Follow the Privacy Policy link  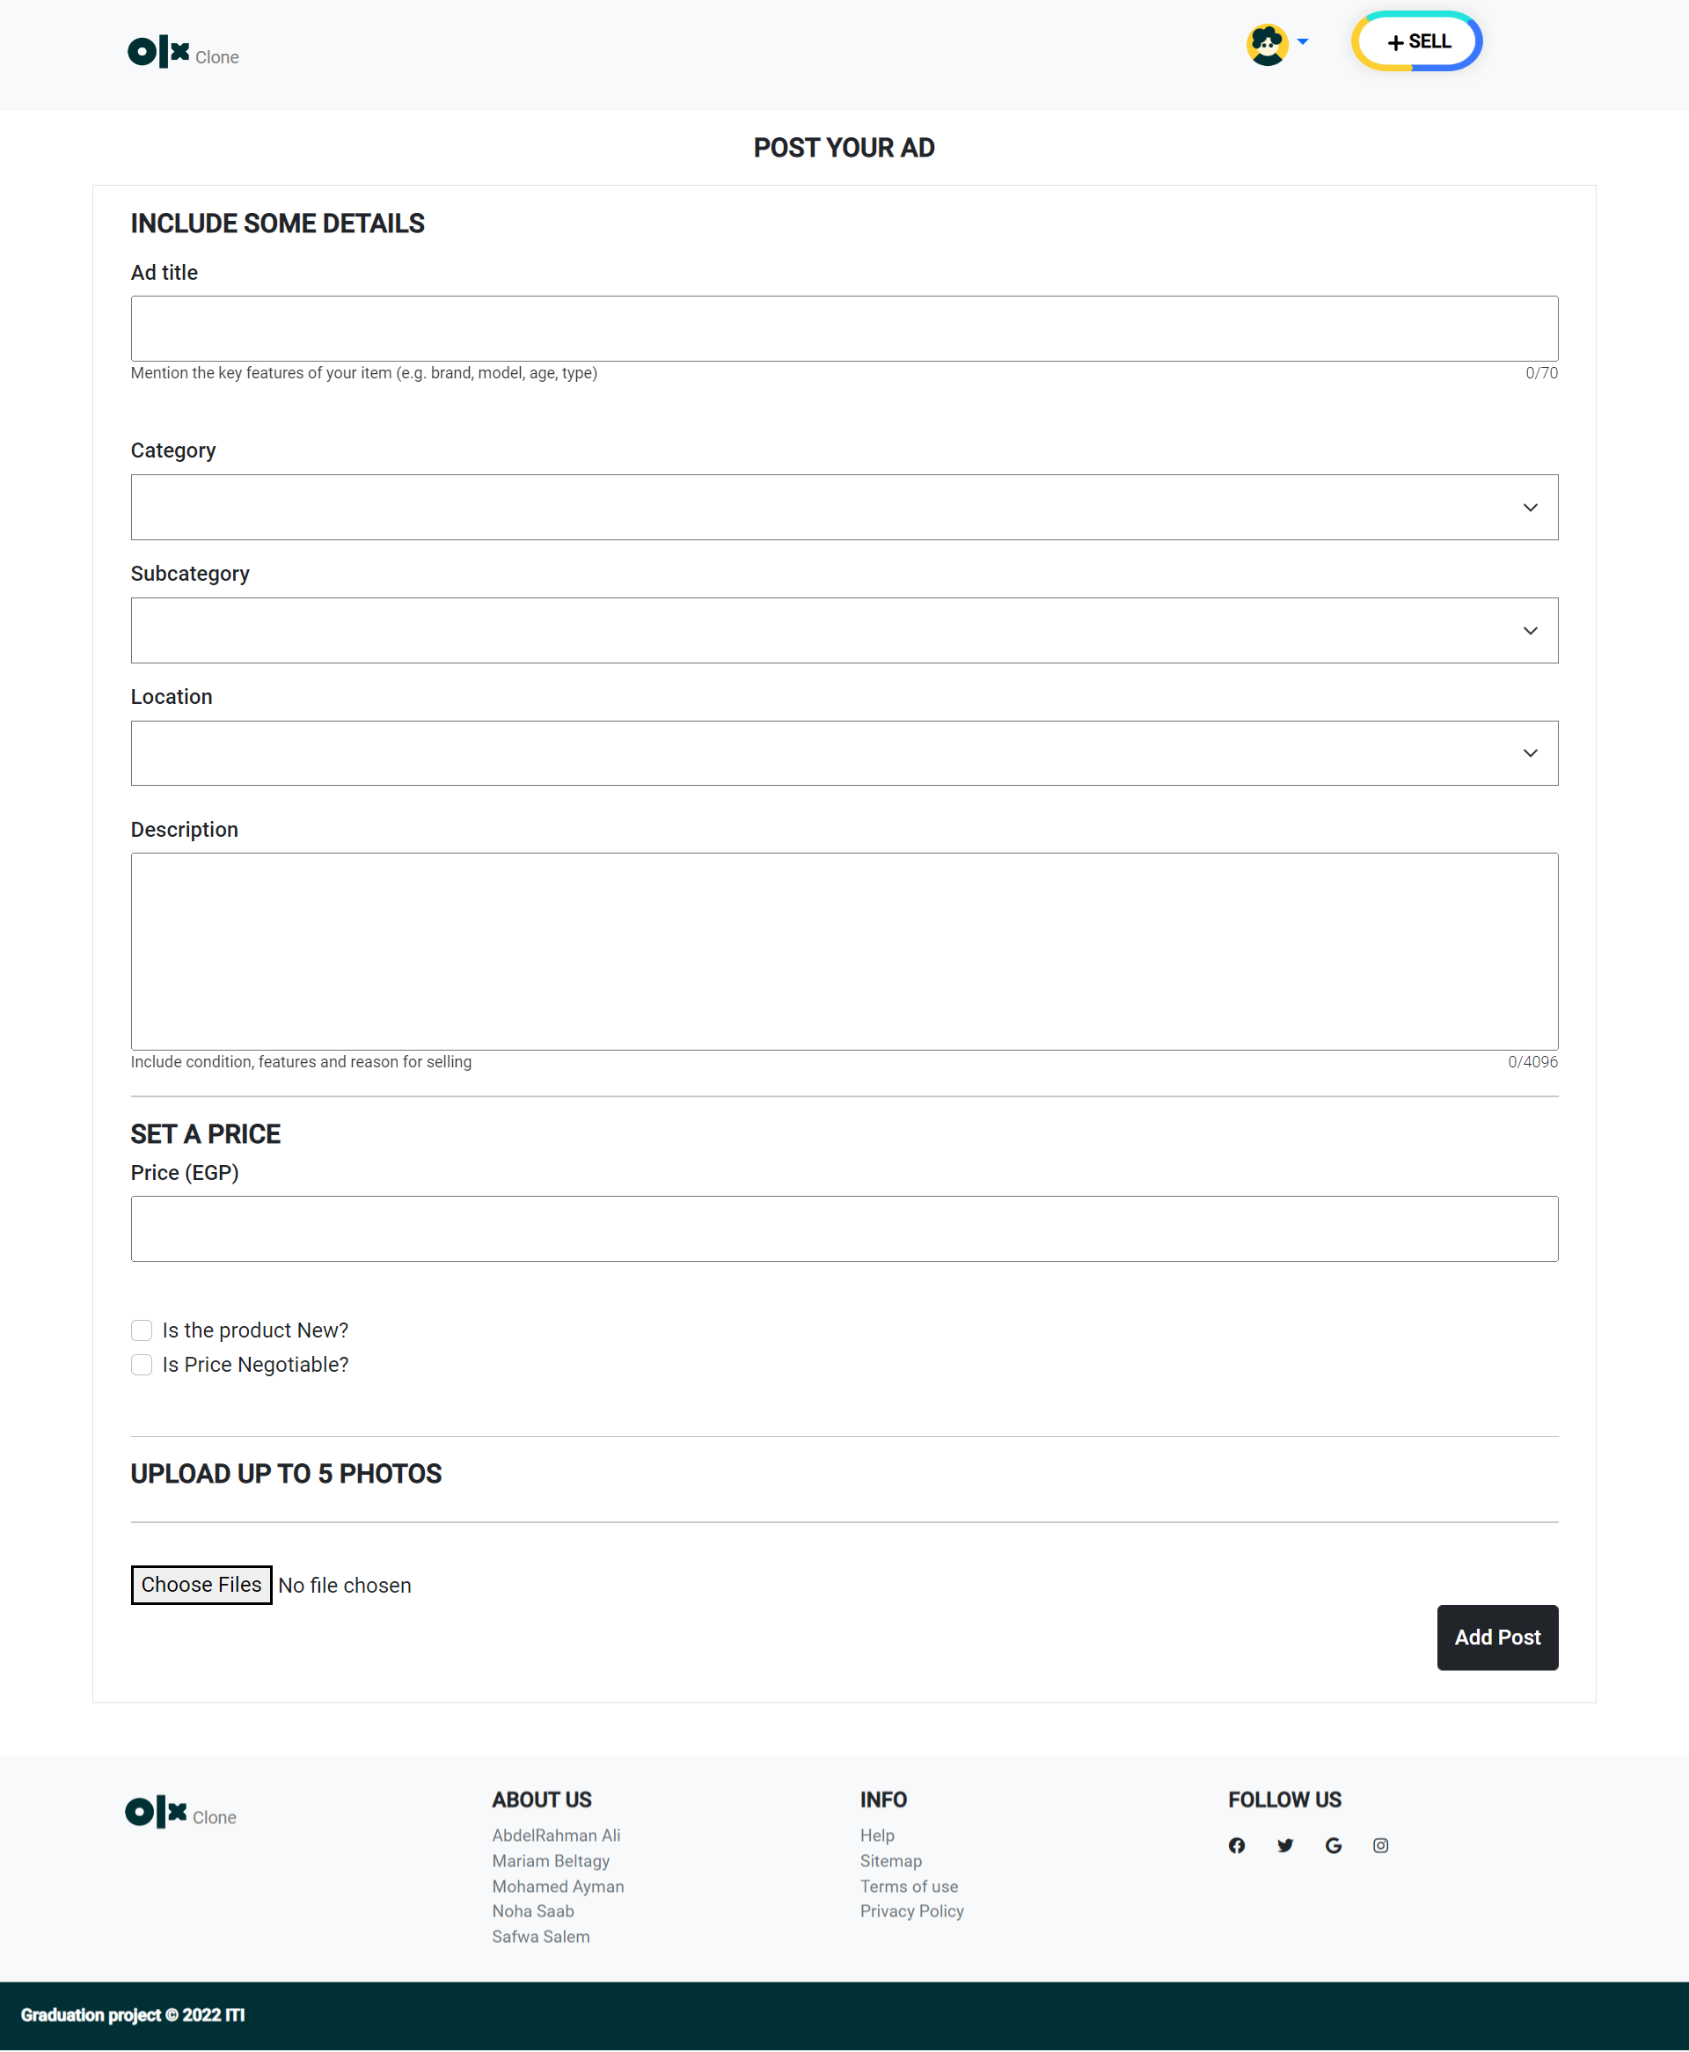point(911,1911)
